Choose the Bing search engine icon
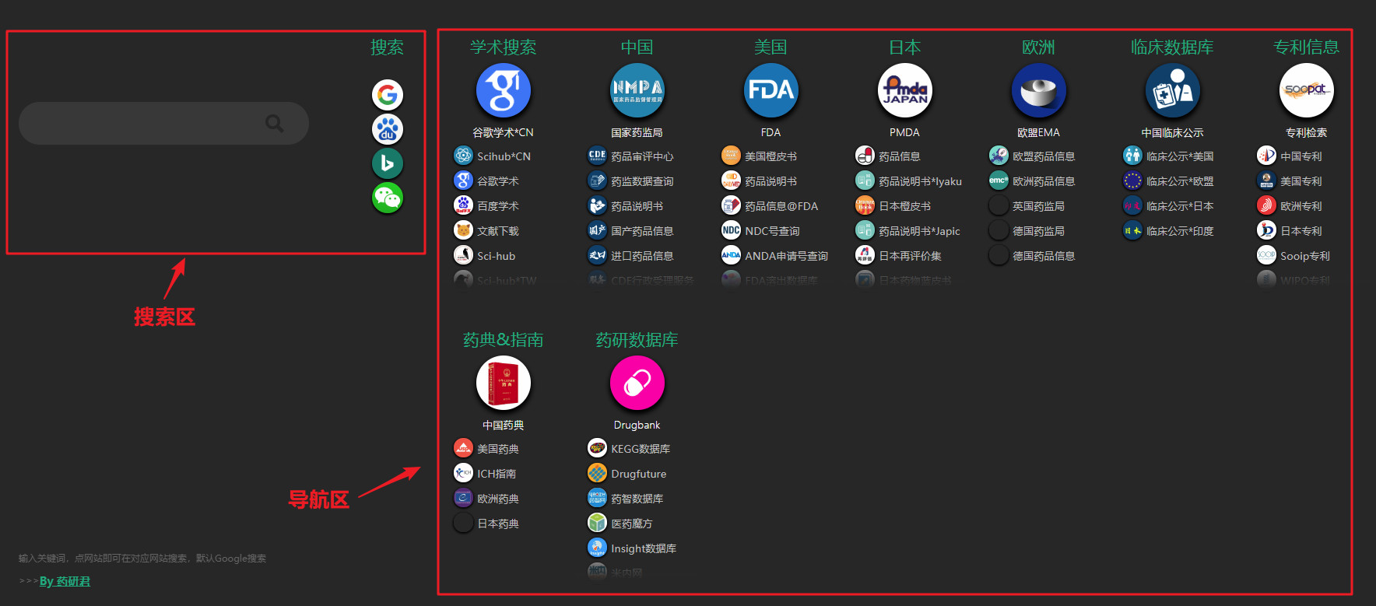 387,163
